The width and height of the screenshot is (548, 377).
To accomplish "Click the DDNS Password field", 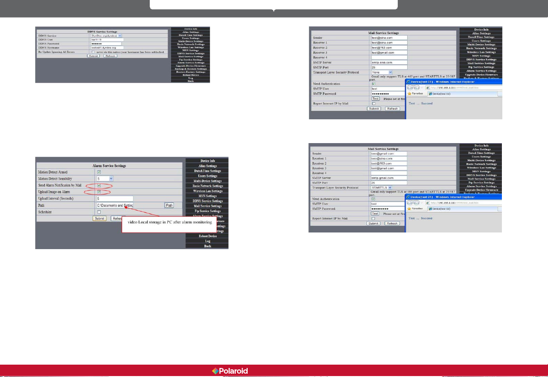I will 106,44.
